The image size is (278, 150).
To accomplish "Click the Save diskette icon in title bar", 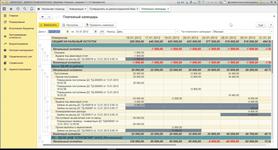I will [x=178, y=2].
